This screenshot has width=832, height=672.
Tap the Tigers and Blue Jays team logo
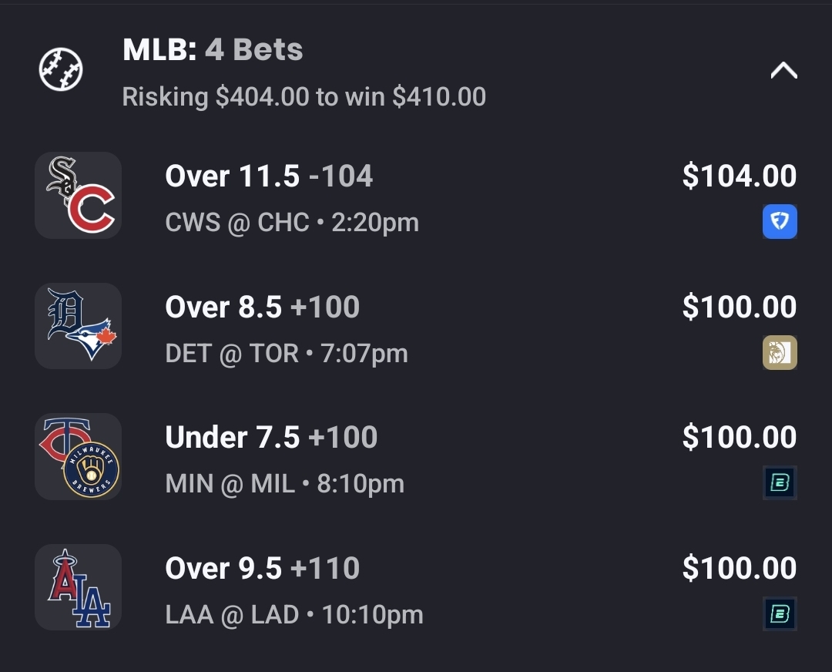point(78,325)
